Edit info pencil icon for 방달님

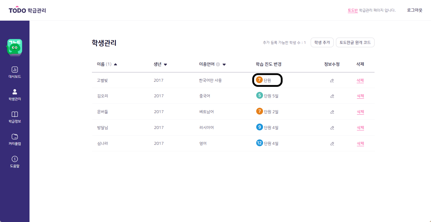(332, 128)
